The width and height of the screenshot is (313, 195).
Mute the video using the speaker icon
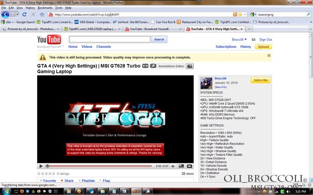coord(173,166)
